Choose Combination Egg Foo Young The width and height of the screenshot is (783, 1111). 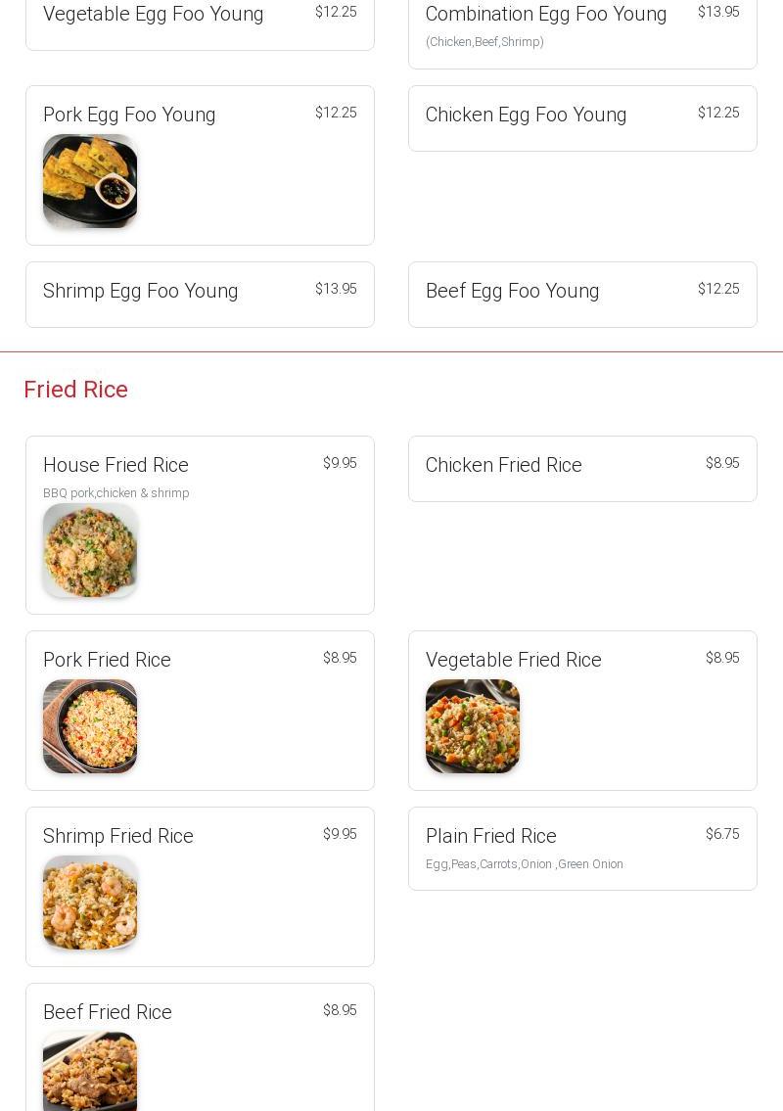[546, 15]
